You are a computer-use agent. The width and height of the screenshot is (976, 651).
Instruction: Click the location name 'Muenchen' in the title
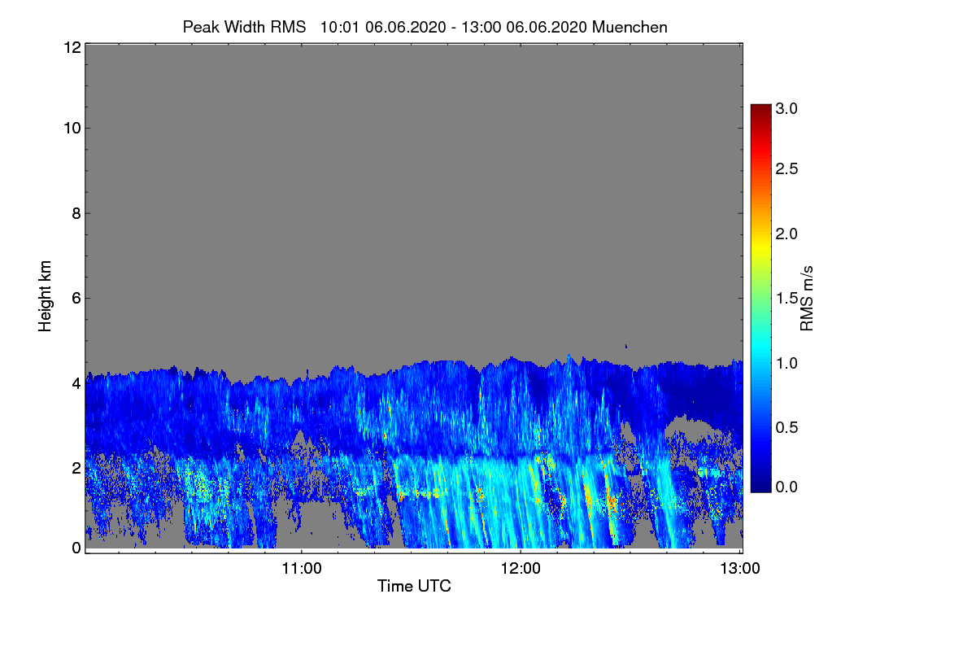pyautogui.click(x=630, y=27)
